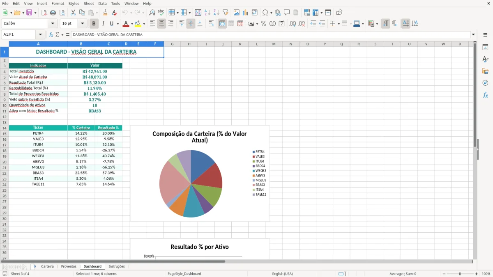Toggle Bold formatting
The image size is (493, 277).
coord(94,24)
